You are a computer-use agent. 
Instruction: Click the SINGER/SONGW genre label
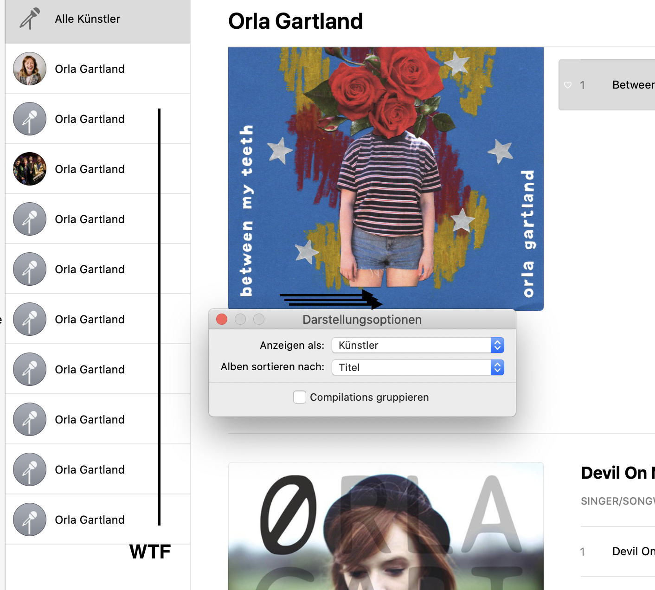point(618,501)
